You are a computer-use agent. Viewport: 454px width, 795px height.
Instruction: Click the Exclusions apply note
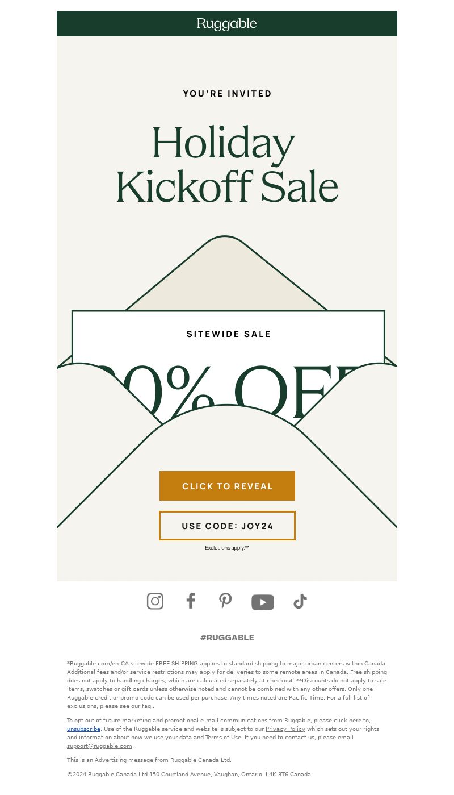pos(227,548)
